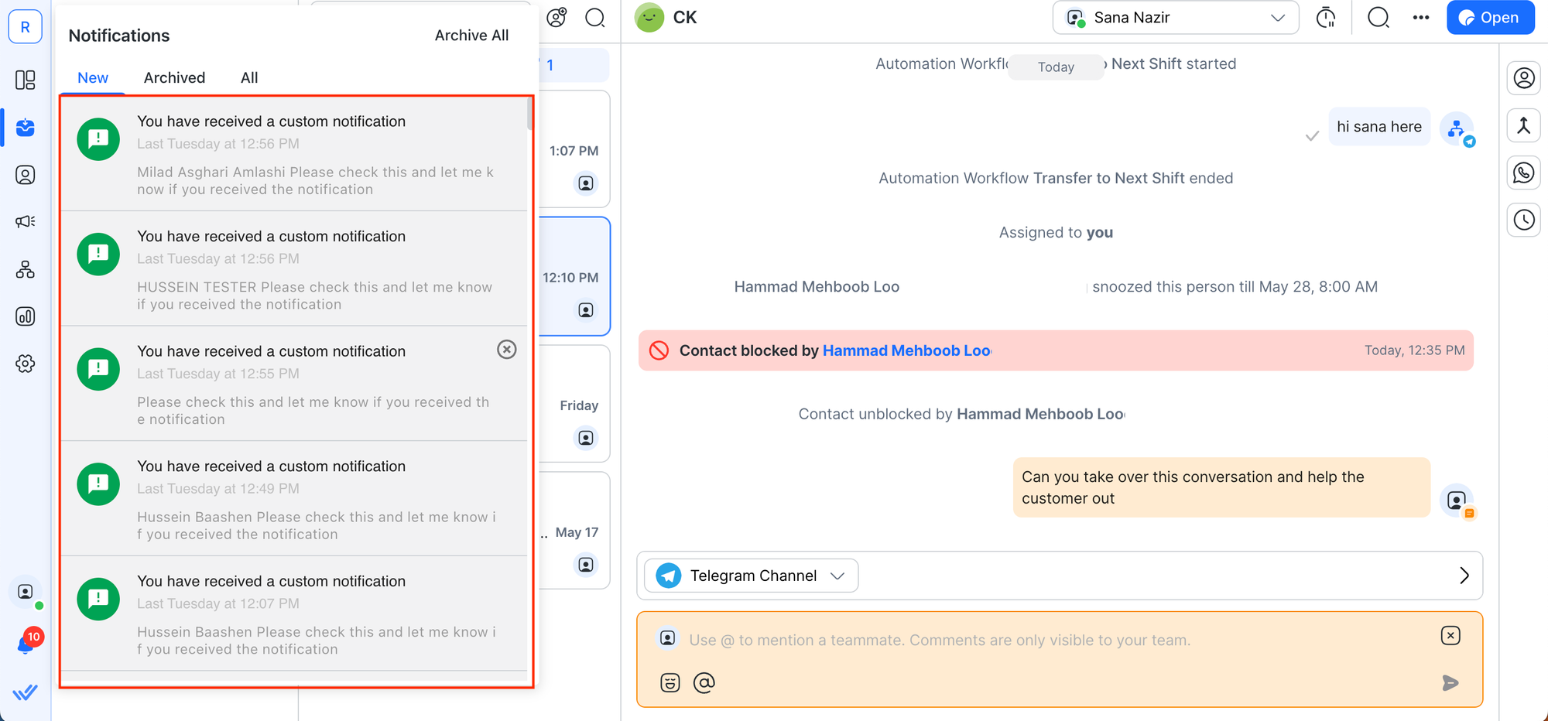Expand the channel bar right chevron
Viewport: 1548px width, 721px height.
pos(1464,576)
